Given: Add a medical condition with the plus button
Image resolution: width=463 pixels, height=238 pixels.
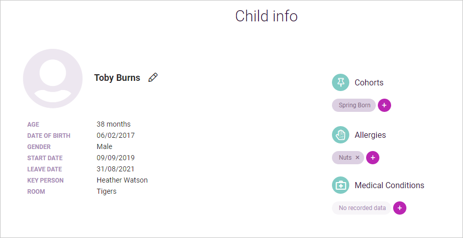Looking at the screenshot, I should pos(400,208).
